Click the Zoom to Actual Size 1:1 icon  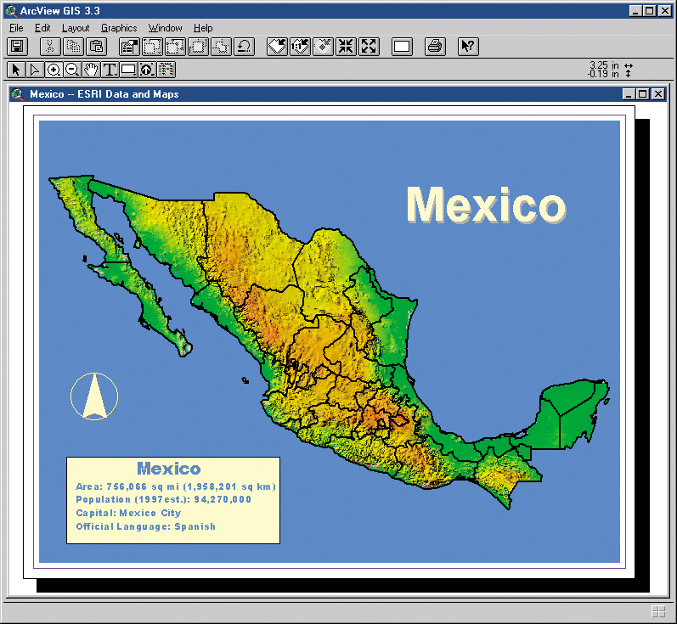pyautogui.click(x=300, y=46)
